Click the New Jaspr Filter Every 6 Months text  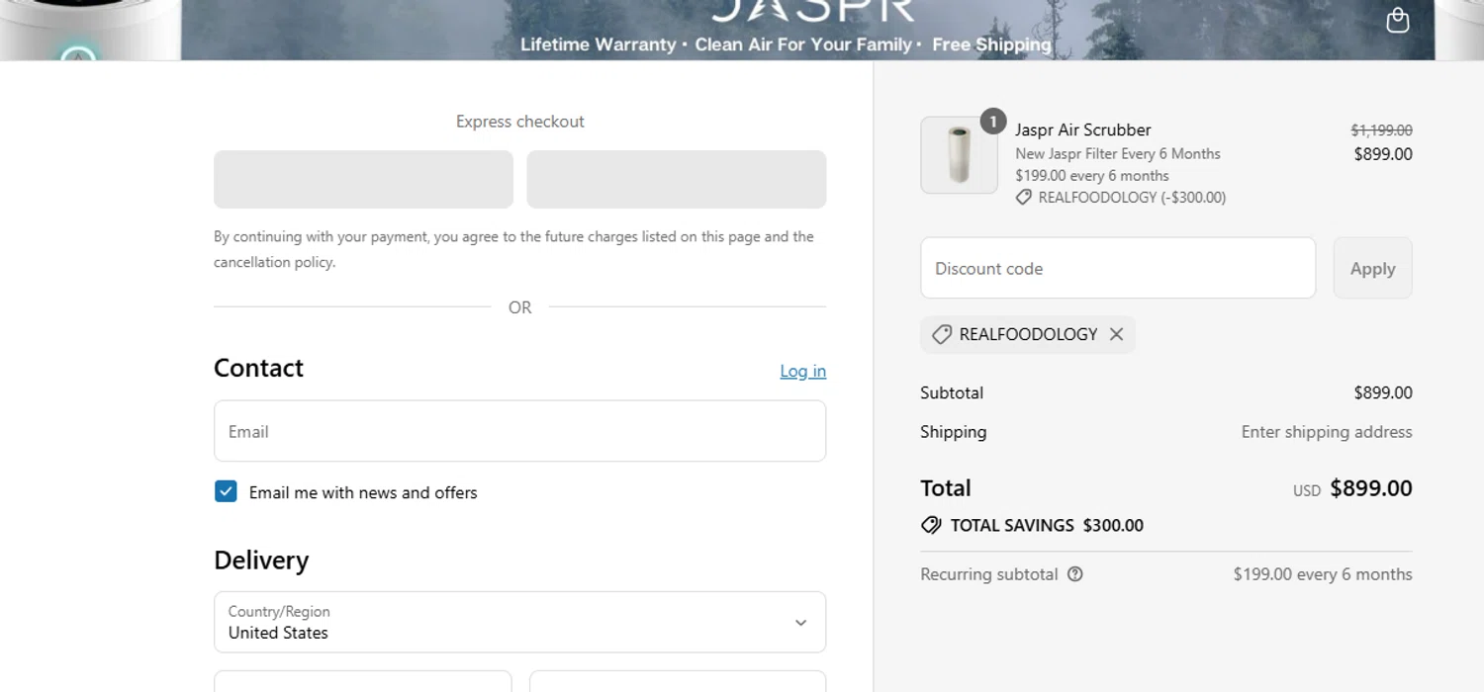pyautogui.click(x=1117, y=153)
